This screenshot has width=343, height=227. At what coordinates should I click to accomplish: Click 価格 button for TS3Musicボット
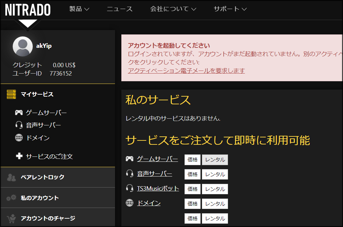193,189
